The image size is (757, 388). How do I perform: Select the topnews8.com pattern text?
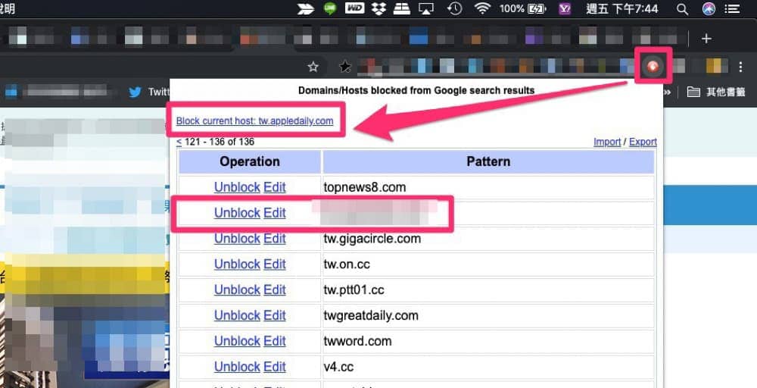click(x=365, y=187)
